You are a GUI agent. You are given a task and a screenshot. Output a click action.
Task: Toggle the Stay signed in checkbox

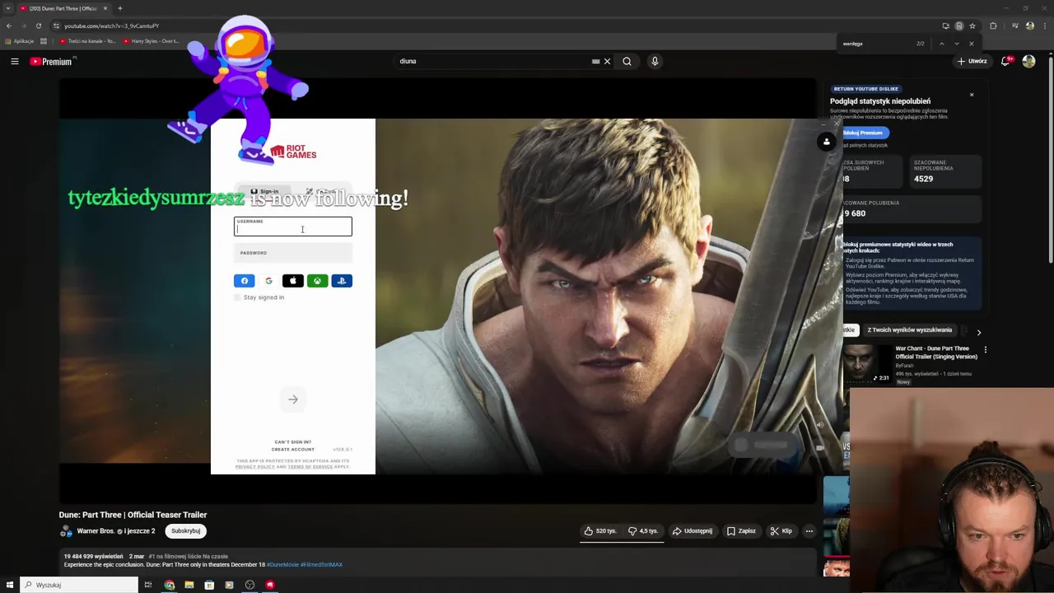point(238,297)
